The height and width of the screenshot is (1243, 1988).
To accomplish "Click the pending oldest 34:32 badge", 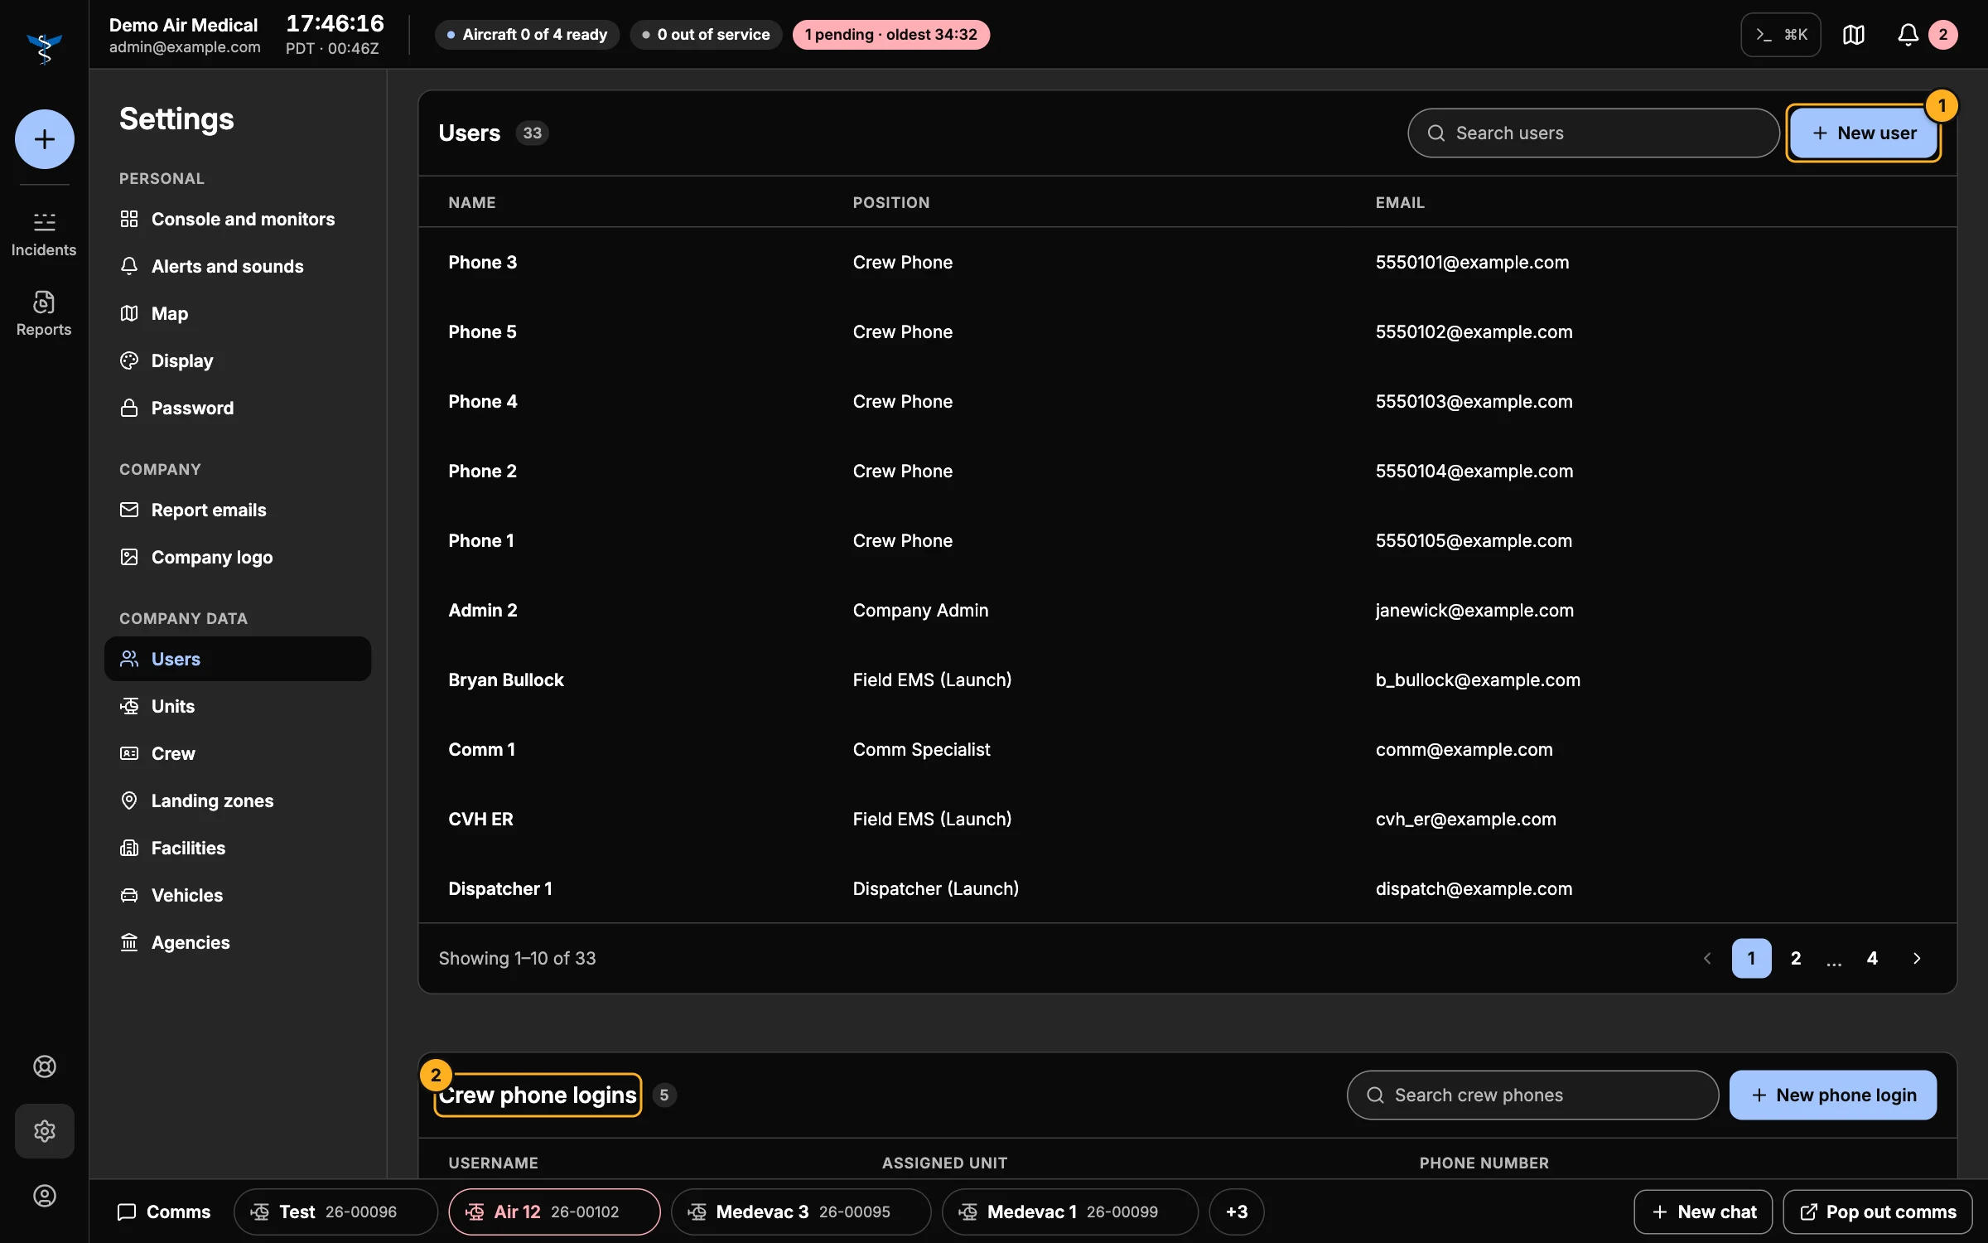I will click(891, 35).
